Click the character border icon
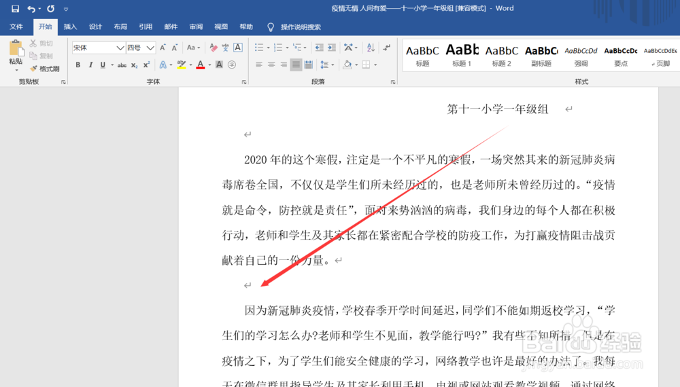This screenshot has width=680, height=387. pos(237,48)
